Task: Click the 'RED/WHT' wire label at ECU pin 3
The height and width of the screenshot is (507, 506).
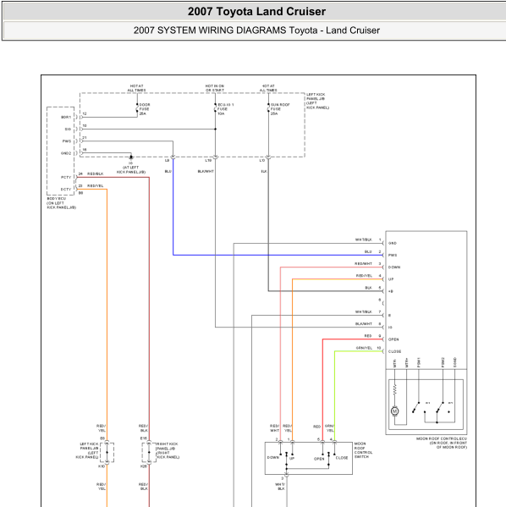Action: (363, 264)
